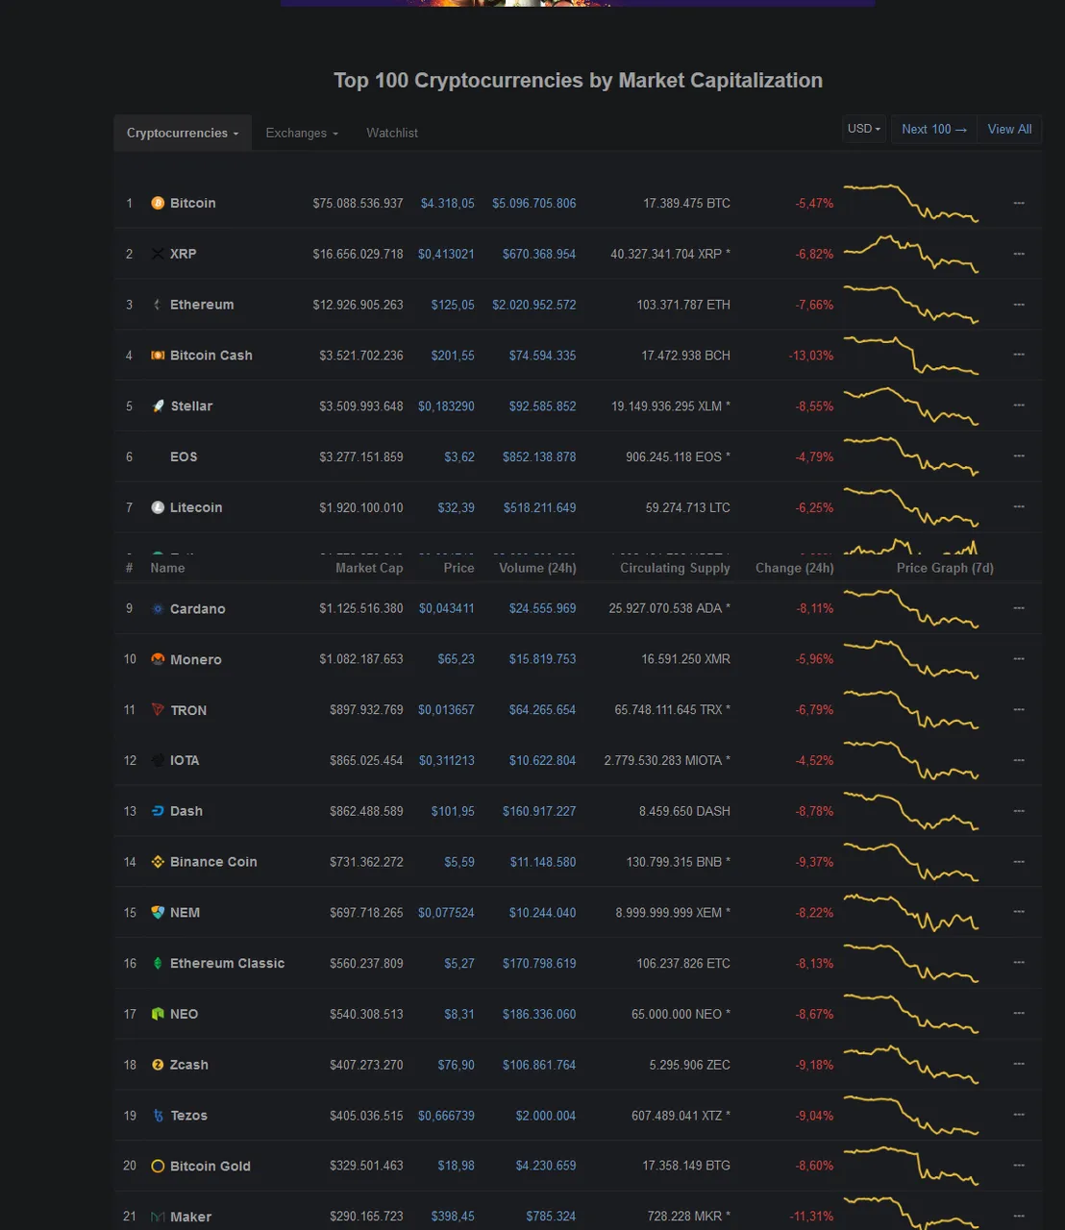Click the TRON logo icon
The width and height of the screenshot is (1065, 1230).
[158, 710]
